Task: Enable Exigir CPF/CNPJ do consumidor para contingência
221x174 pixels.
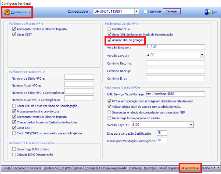Action: (14, 133)
